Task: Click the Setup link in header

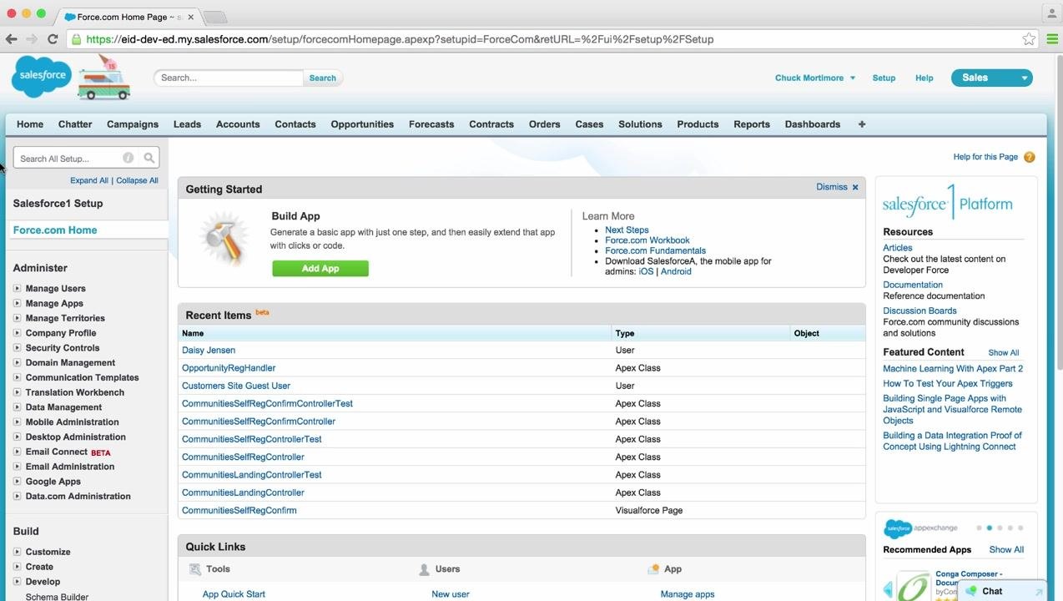Action: click(x=884, y=78)
